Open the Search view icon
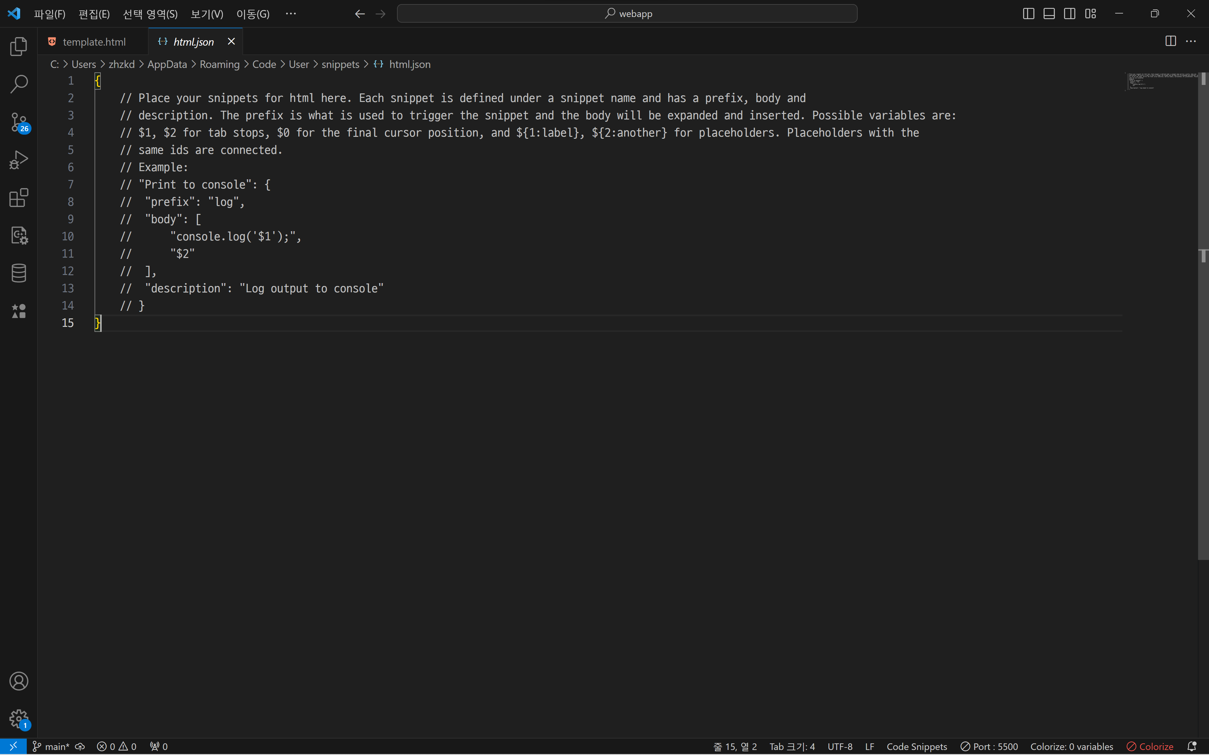Viewport: 1209px width, 755px height. 19,84
